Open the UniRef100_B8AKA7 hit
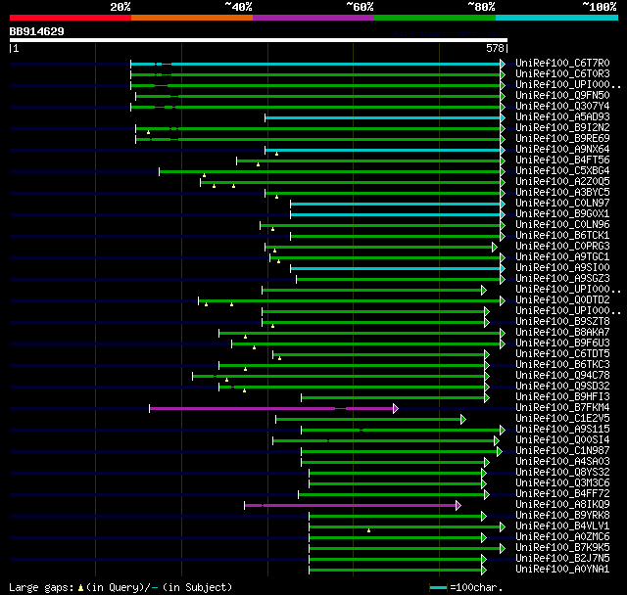Image resolution: width=627 pixels, height=595 pixels. pyautogui.click(x=562, y=333)
